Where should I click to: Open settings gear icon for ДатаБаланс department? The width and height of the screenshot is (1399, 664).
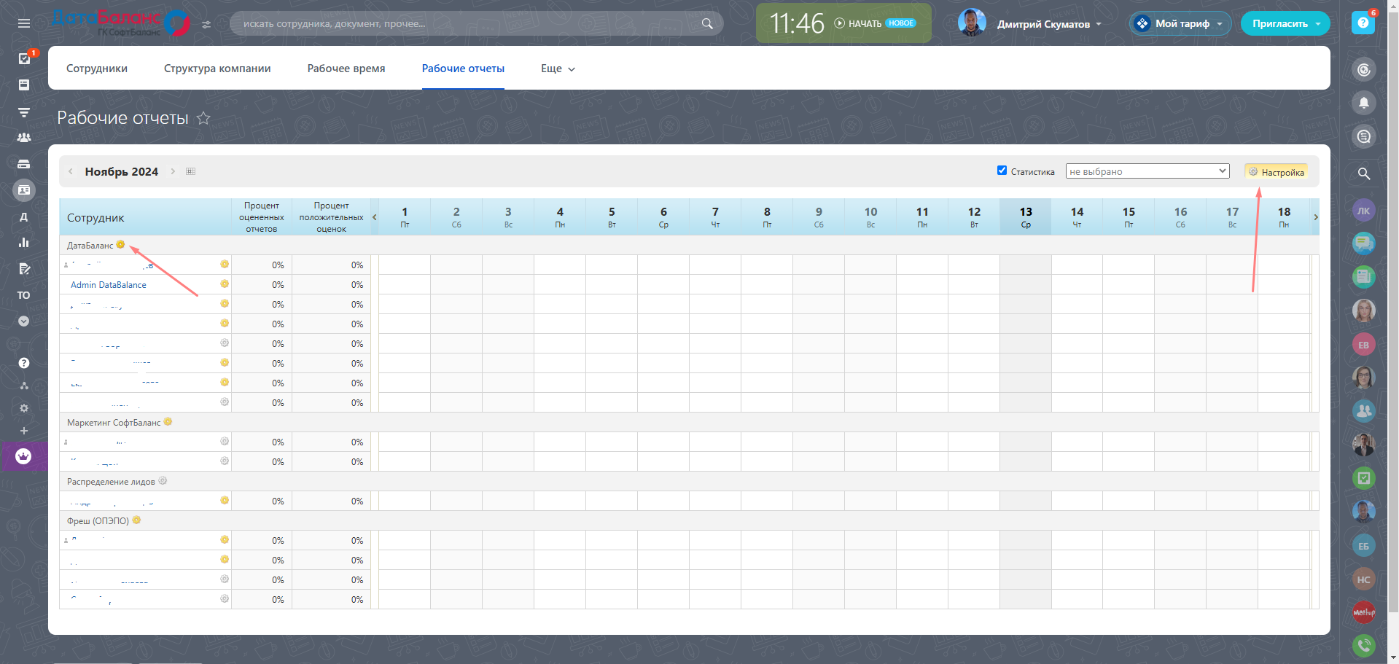(x=121, y=245)
